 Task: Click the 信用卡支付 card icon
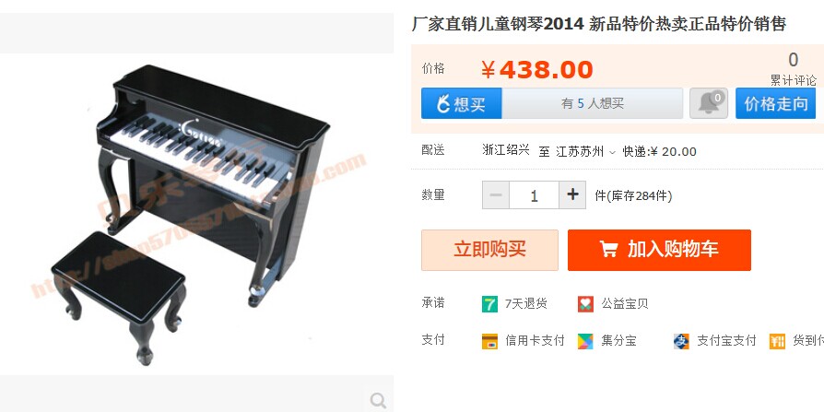(489, 341)
